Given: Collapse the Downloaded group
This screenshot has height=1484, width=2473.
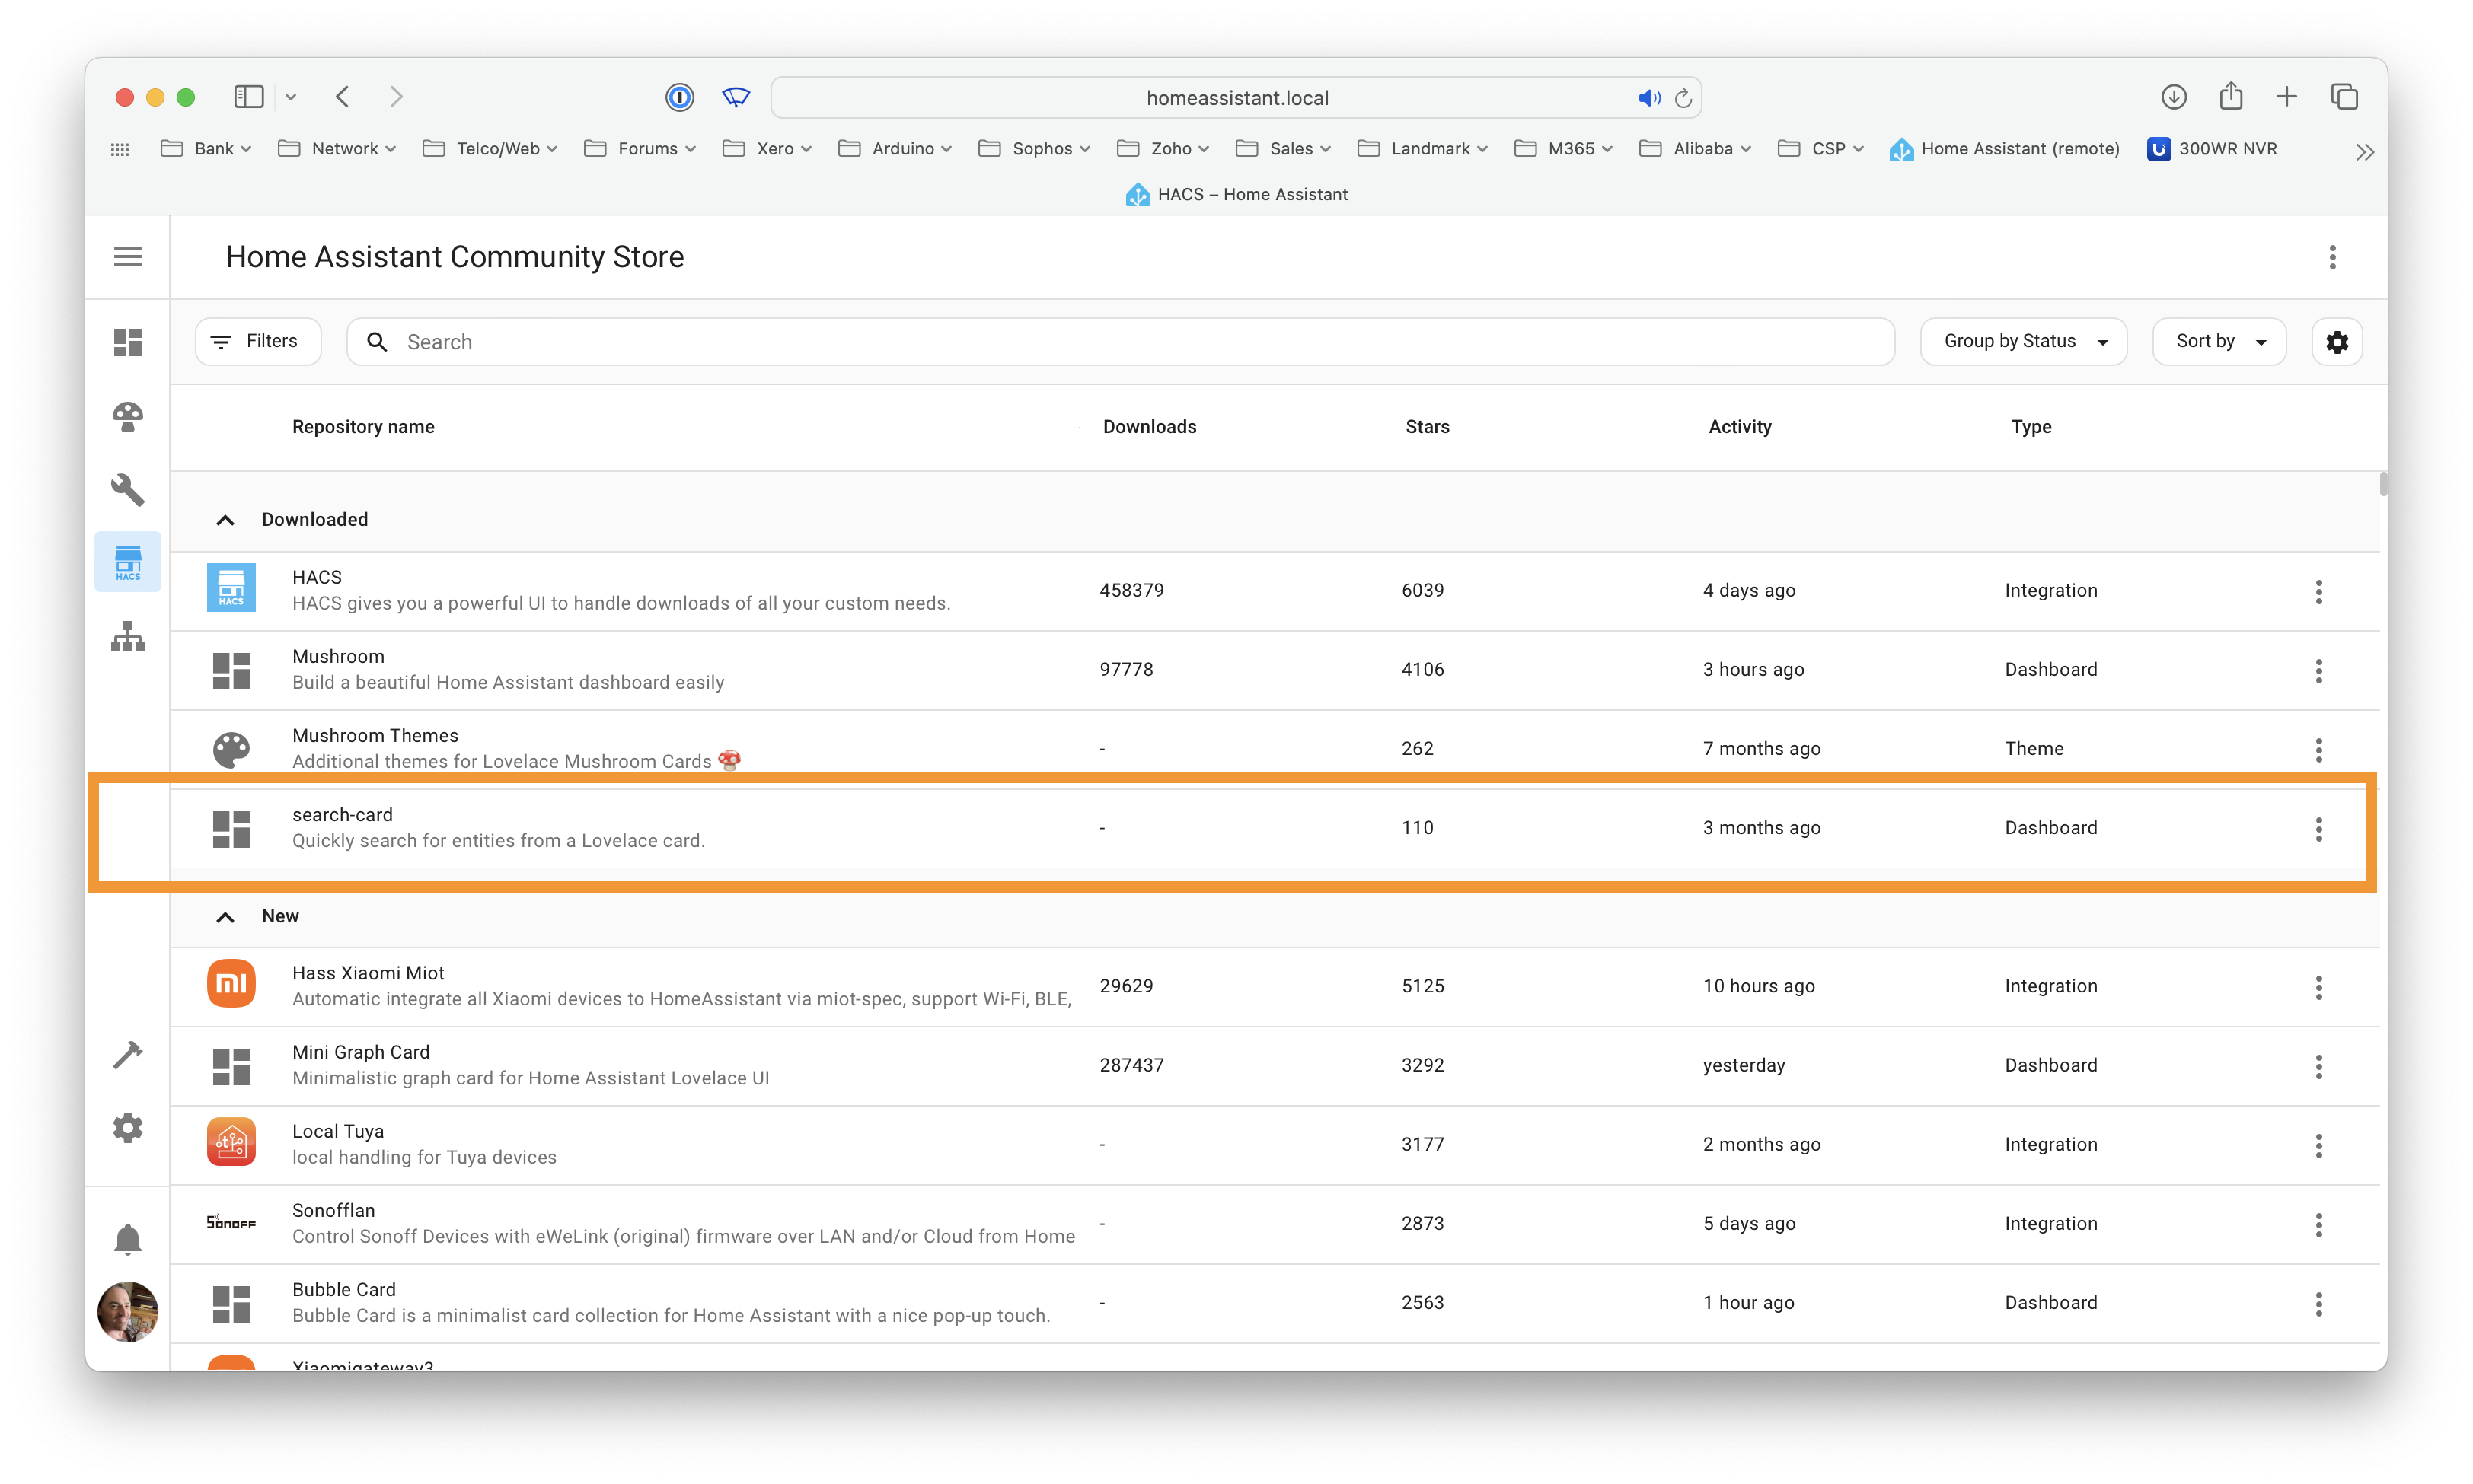Looking at the screenshot, I should tap(226, 520).
